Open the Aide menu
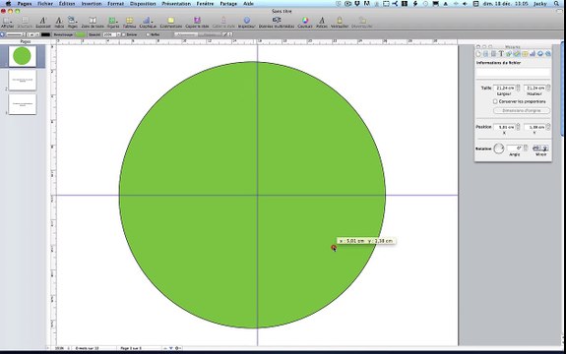Viewport: 566px width, 354px height. [x=248, y=4]
